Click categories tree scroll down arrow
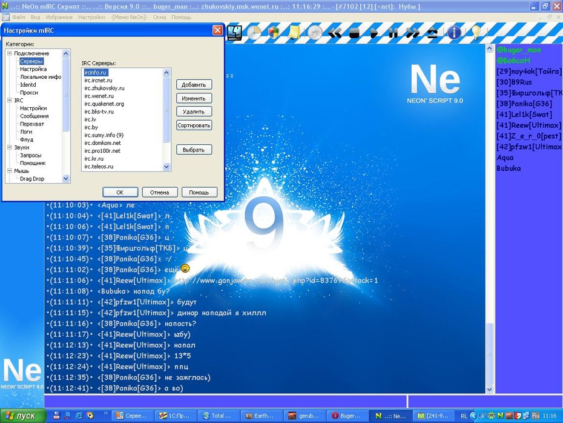The height and width of the screenshot is (423, 563). [66, 178]
